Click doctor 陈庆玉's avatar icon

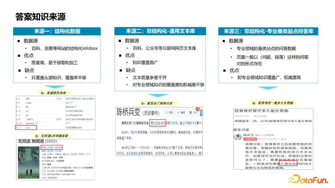[x=238, y=136]
